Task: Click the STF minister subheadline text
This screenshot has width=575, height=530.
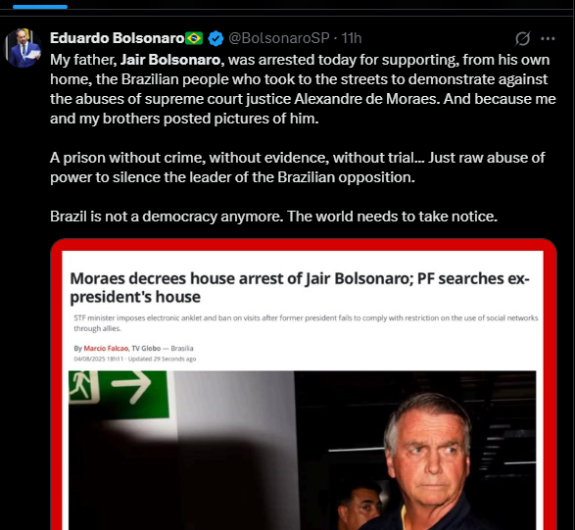Action: click(x=306, y=323)
